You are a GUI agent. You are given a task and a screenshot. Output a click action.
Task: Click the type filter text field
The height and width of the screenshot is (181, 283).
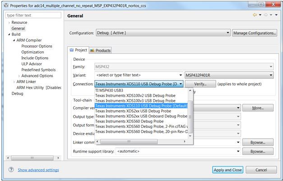tap(33, 15)
